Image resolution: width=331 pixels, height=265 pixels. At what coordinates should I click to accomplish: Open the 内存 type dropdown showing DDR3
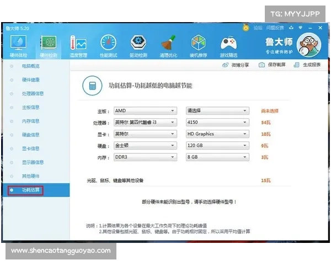[145, 157]
